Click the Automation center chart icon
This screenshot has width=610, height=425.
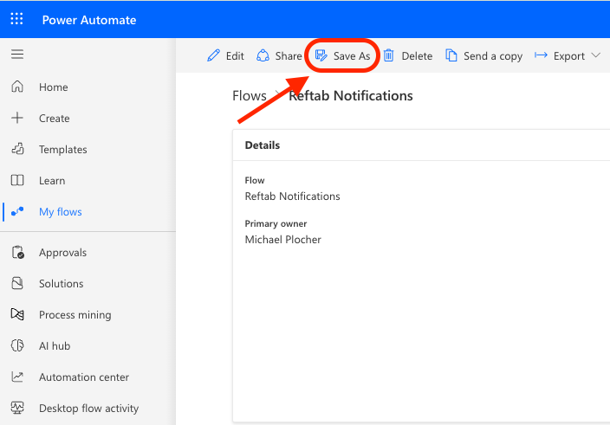pos(17,377)
